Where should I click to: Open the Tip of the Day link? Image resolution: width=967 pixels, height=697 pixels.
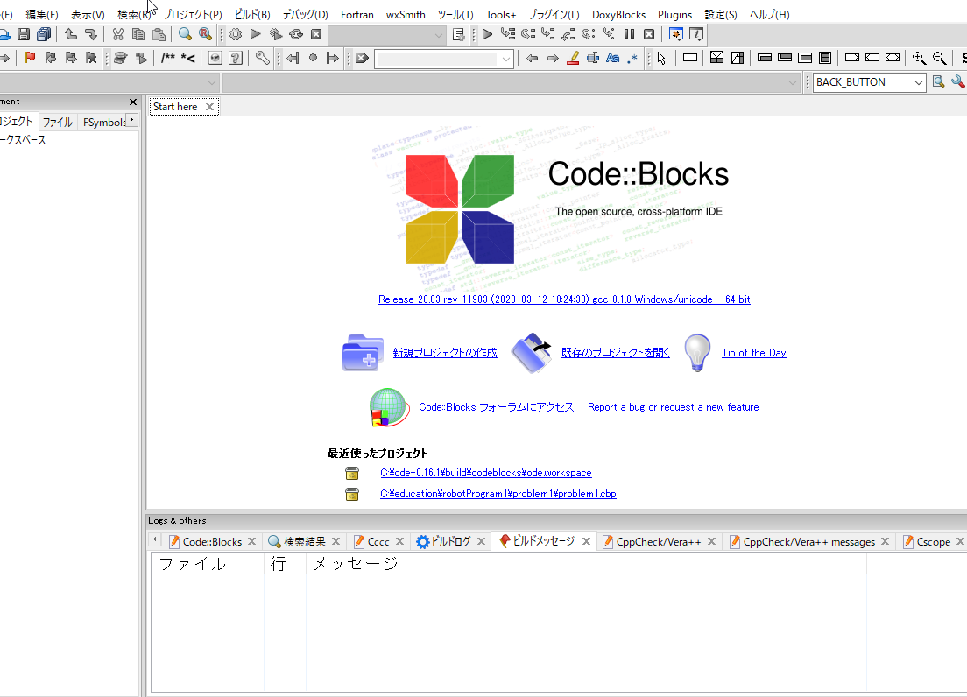(753, 353)
